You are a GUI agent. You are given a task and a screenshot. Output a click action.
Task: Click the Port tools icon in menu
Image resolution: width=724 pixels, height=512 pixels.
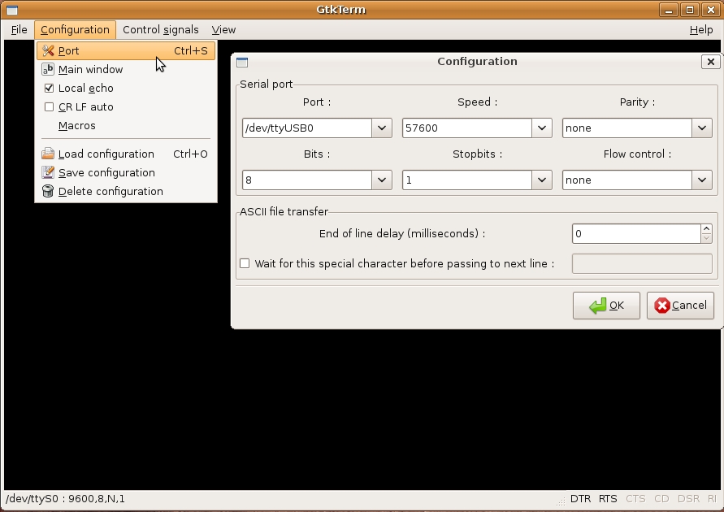48,51
